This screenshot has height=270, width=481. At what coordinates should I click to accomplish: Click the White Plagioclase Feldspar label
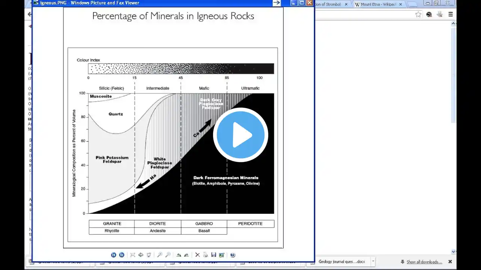160,163
